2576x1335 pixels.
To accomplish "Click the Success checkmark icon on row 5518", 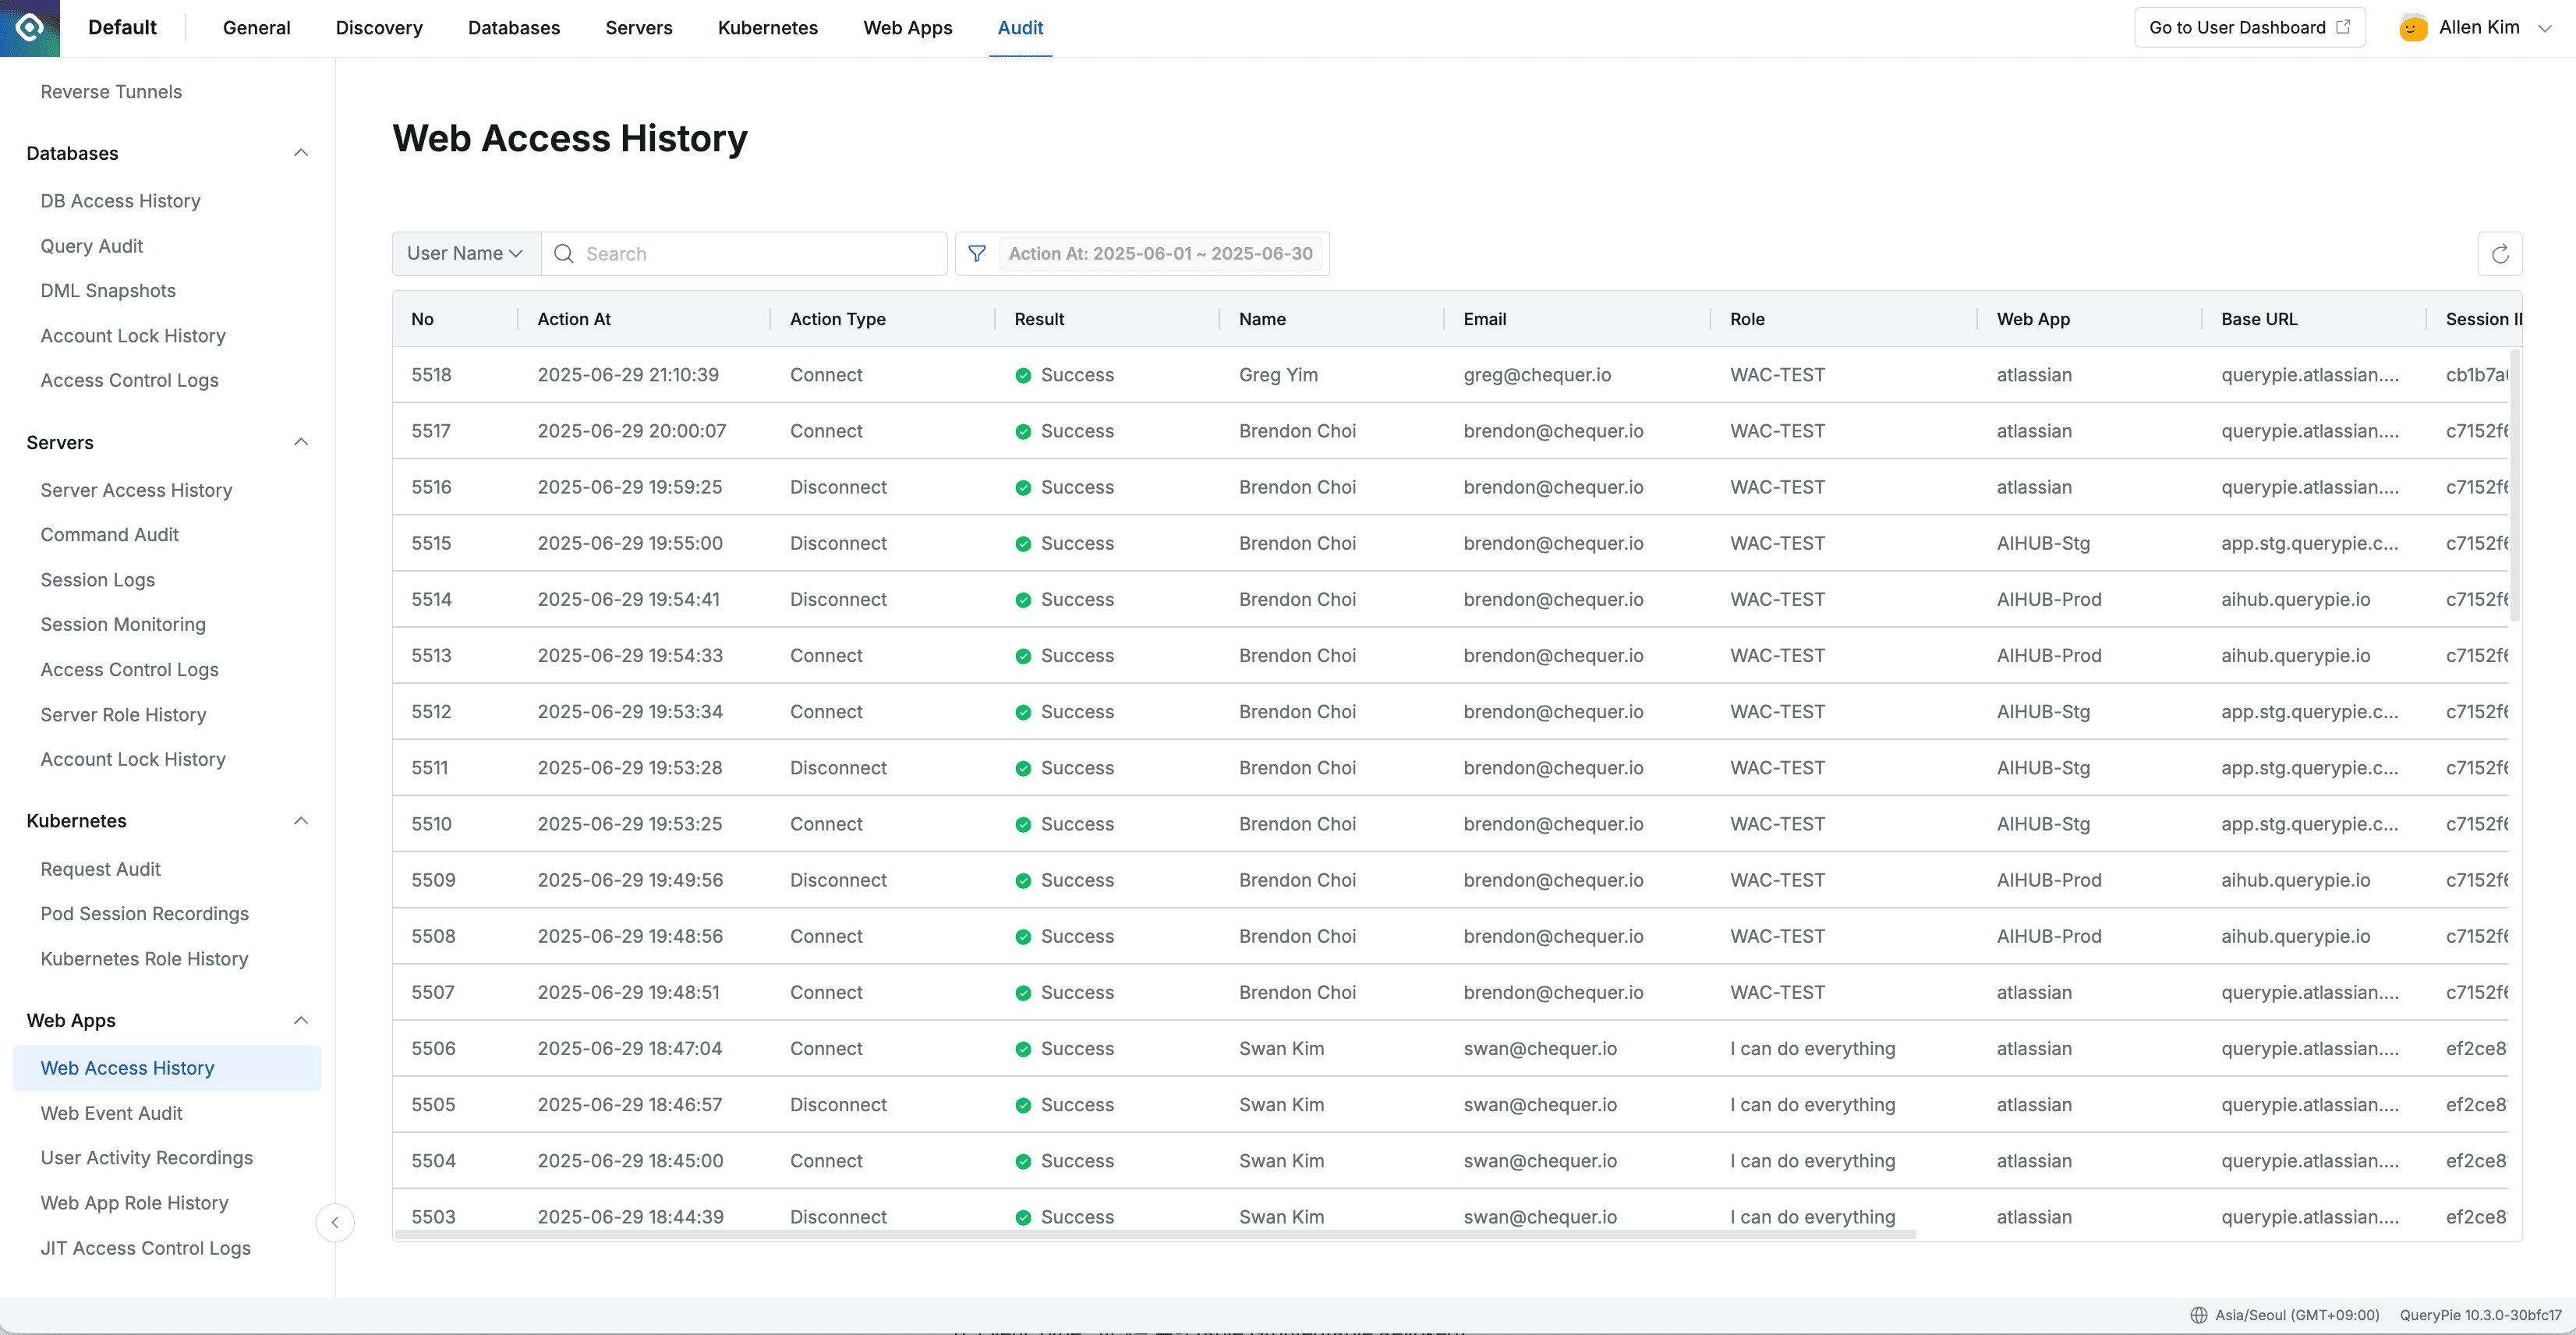I will [1023, 375].
